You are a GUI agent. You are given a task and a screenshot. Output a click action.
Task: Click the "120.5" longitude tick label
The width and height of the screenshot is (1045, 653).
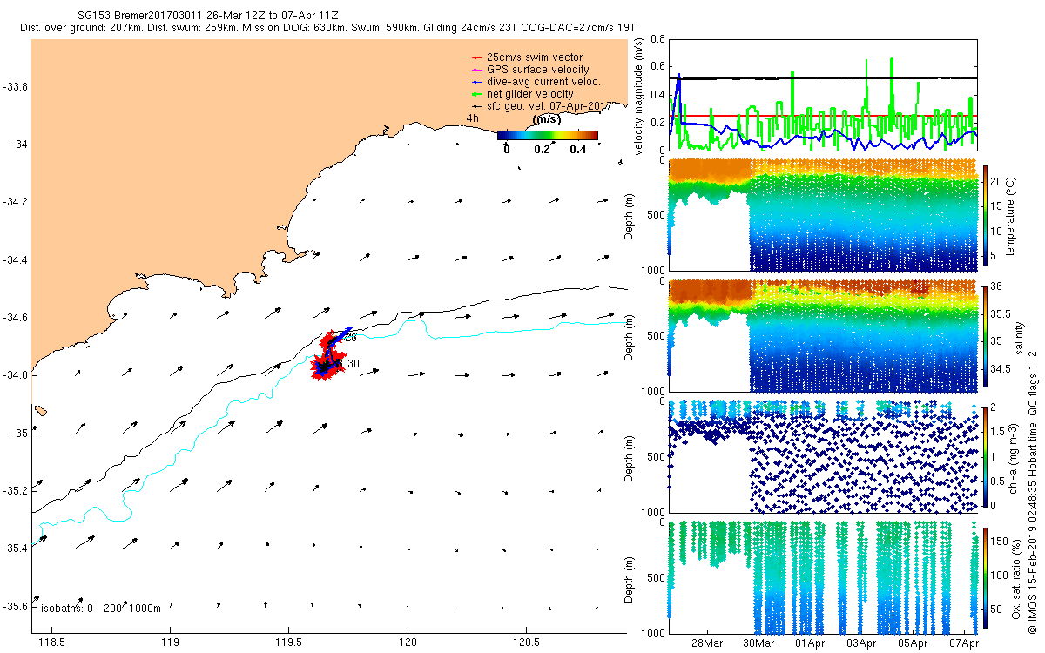(526, 643)
